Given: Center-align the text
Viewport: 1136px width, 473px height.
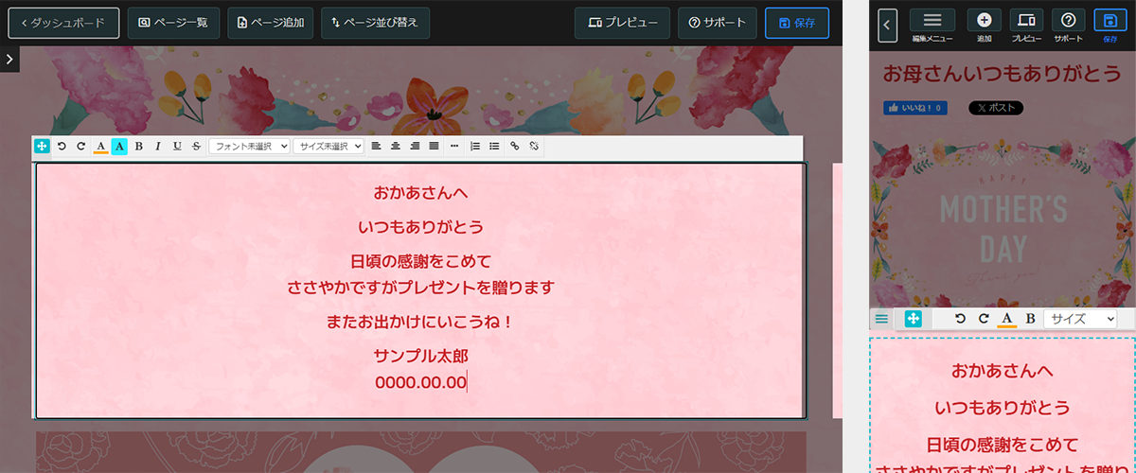Looking at the screenshot, I should (396, 147).
